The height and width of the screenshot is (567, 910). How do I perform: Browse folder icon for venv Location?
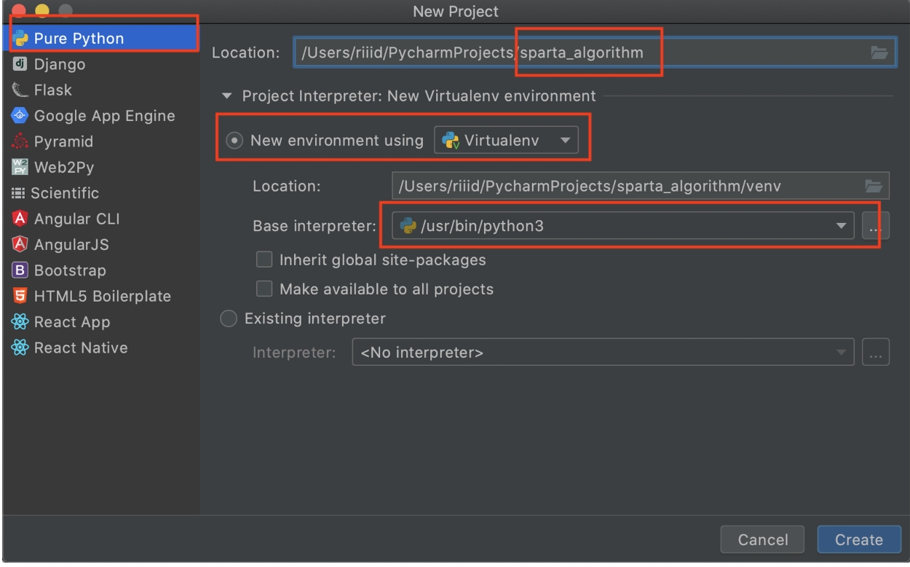click(x=872, y=186)
